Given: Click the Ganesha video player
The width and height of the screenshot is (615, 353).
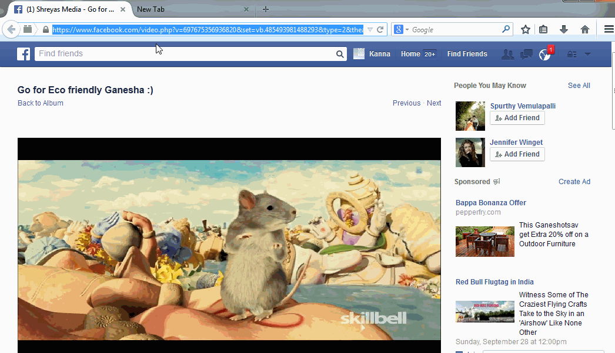Looking at the screenshot, I should pyautogui.click(x=229, y=245).
